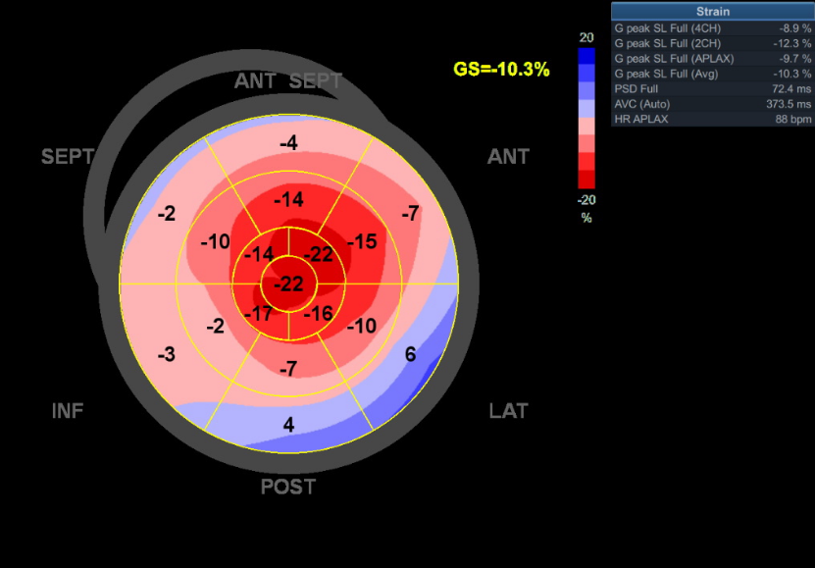Select the mid lateral segment valued -10
This screenshot has width=815, height=568.
coord(362,327)
